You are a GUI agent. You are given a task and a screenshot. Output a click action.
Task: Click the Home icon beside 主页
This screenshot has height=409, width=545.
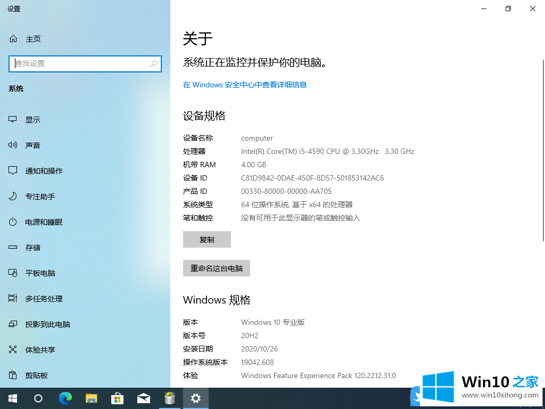(x=13, y=38)
